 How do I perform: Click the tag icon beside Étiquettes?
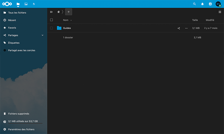(x=5, y=43)
